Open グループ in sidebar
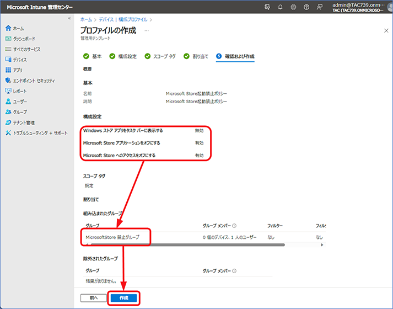The height and width of the screenshot is (309, 393). 16,112
